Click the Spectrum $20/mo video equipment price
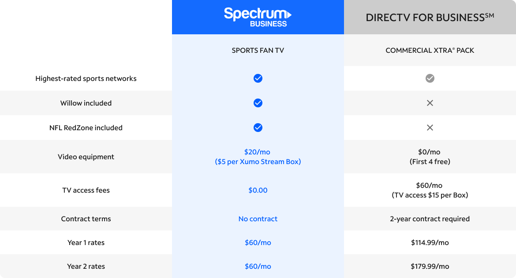 tap(258, 152)
